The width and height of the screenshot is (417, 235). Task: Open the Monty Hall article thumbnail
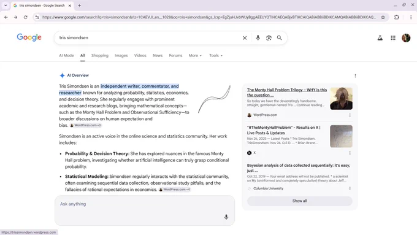[x=341, y=98]
